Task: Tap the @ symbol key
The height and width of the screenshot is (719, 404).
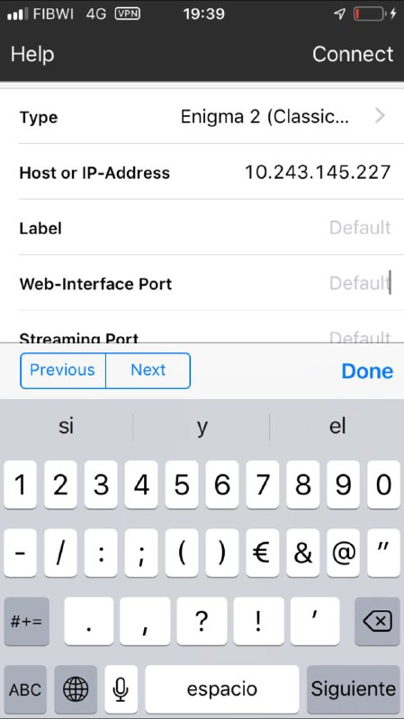Action: 344,553
